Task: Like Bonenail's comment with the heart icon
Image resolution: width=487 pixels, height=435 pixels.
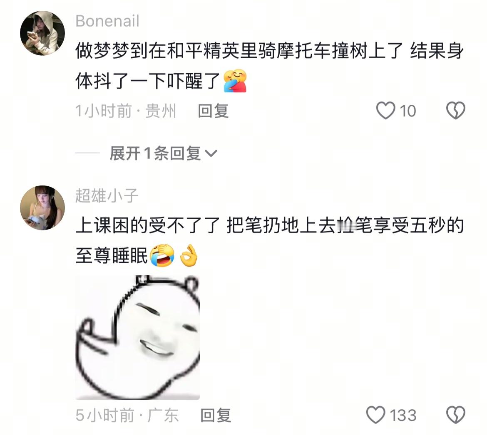Action: point(386,111)
